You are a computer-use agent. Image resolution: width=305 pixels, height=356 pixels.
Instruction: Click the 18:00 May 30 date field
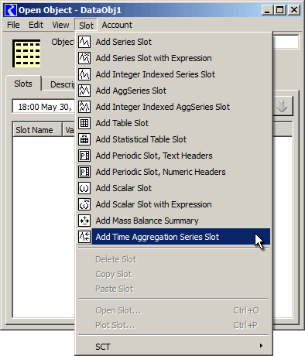tap(44, 107)
